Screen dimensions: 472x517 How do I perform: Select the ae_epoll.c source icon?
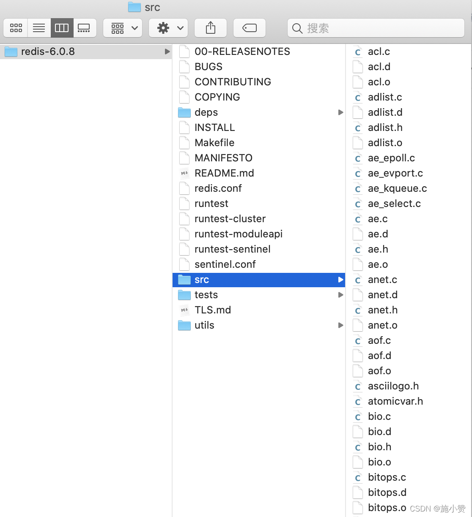tap(358, 158)
